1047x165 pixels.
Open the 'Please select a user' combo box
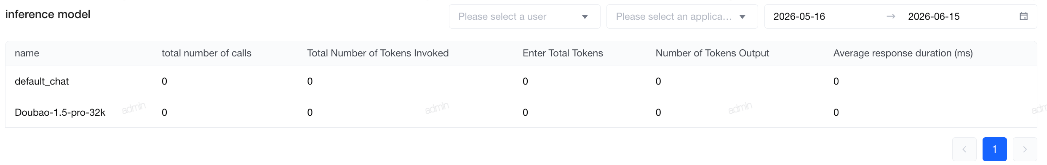tap(524, 16)
